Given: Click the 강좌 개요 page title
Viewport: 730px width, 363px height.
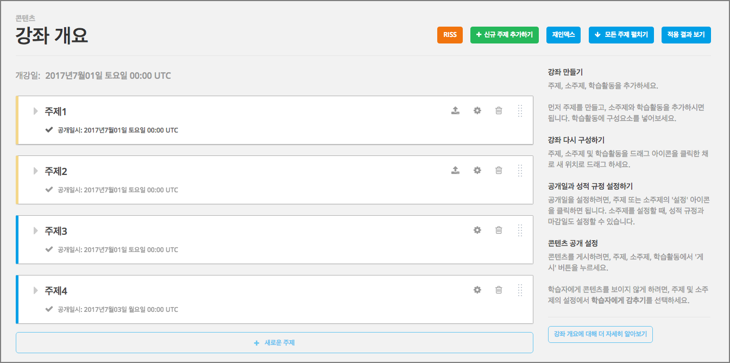Looking at the screenshot, I should tap(52, 36).
